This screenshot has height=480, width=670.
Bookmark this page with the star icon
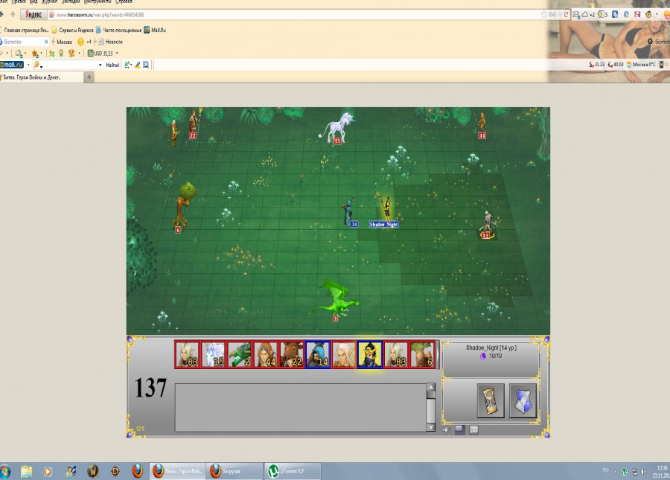pyautogui.click(x=544, y=15)
